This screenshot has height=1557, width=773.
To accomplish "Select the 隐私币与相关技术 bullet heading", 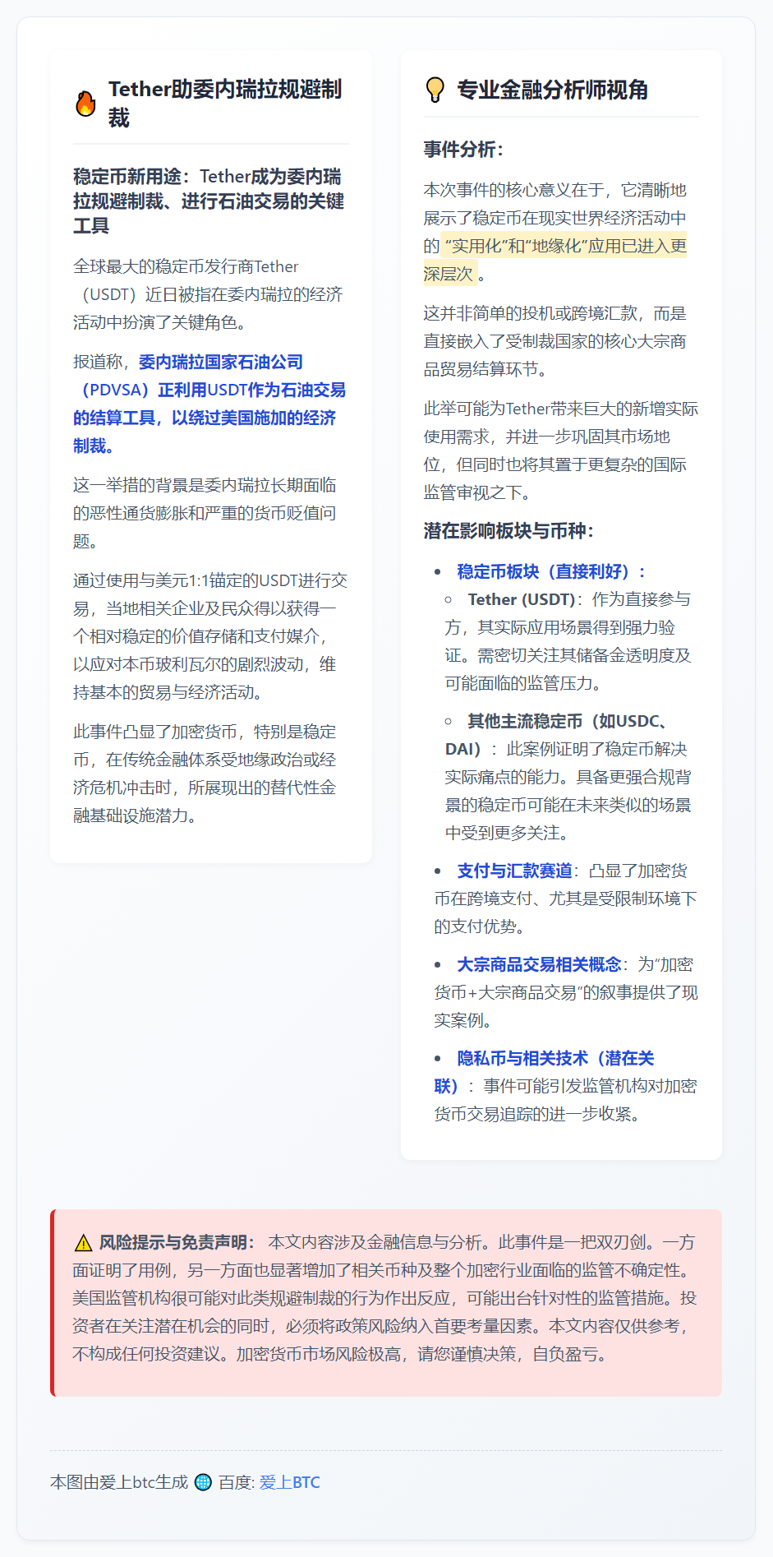I will click(x=545, y=1072).
